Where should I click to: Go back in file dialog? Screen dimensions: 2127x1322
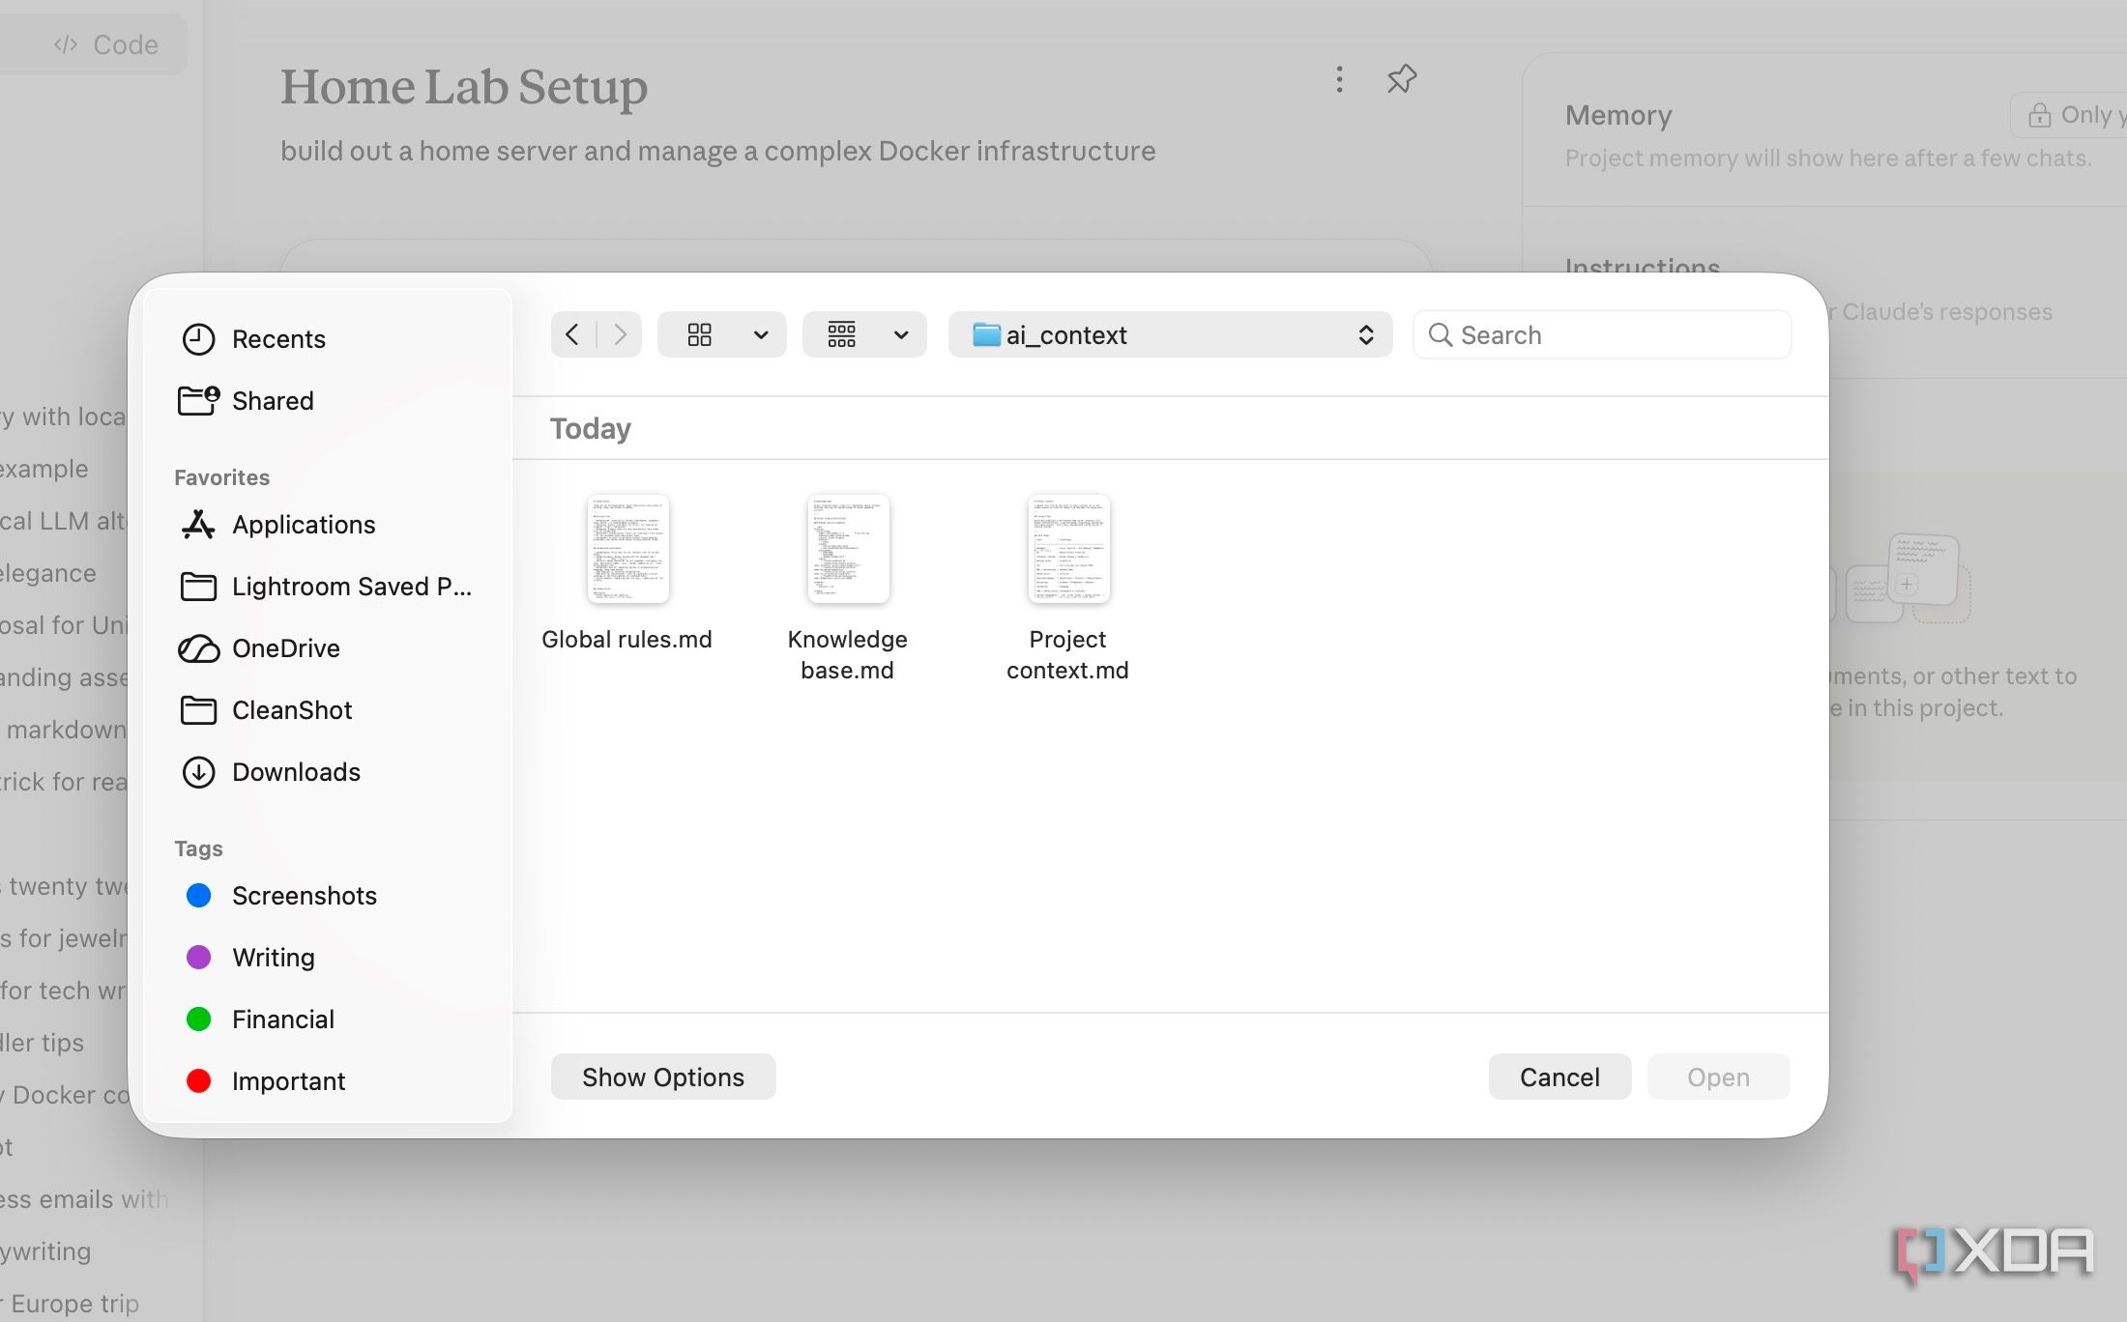click(x=572, y=335)
